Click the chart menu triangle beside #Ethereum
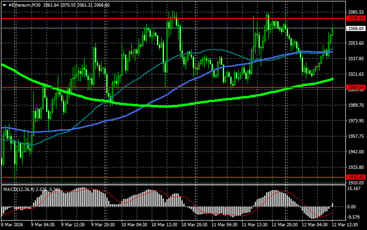The width and height of the screenshot is (367, 230). [x=4, y=5]
